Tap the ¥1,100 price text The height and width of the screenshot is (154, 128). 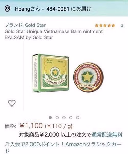point(31,126)
